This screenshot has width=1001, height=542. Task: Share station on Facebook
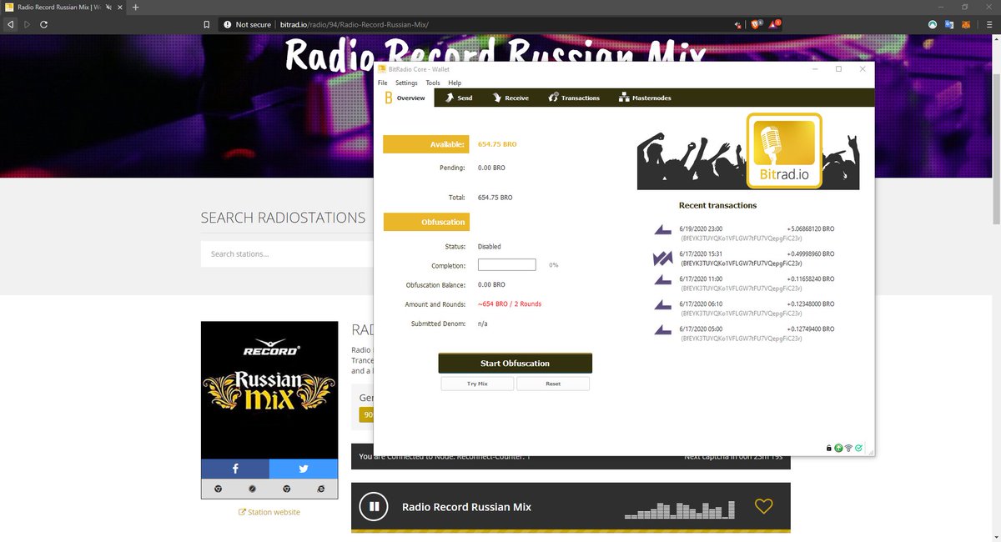point(235,469)
